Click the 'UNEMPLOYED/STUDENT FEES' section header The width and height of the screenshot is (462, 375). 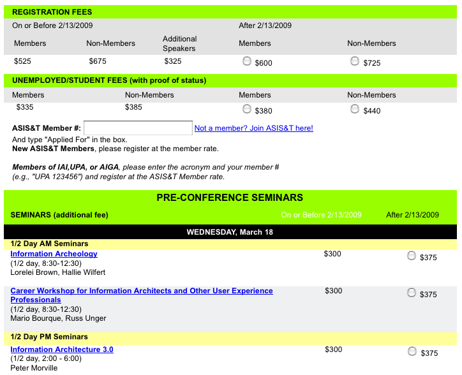tap(109, 80)
